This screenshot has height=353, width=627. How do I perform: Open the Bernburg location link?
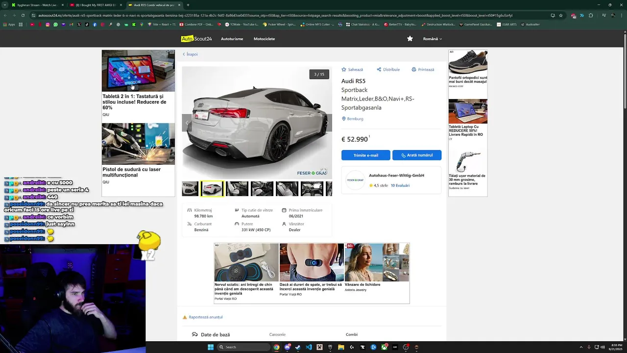click(x=353, y=119)
